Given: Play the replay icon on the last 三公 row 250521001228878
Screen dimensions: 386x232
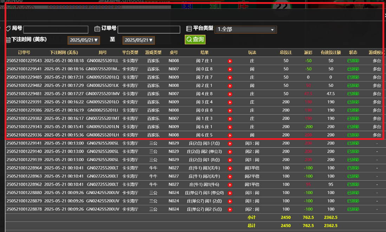Looking at the screenshot, I should [230, 209].
